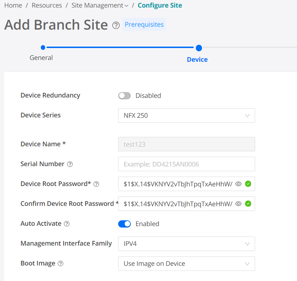The width and height of the screenshot is (297, 281).
Task: Select the Device step label
Action: [x=197, y=60]
